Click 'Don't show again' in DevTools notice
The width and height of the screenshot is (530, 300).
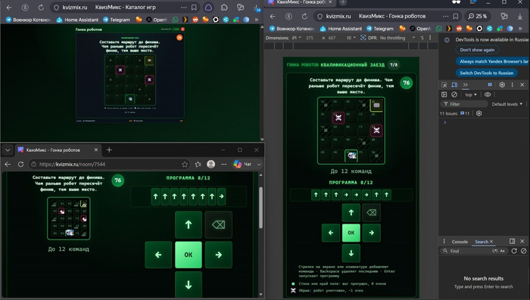coord(477,50)
